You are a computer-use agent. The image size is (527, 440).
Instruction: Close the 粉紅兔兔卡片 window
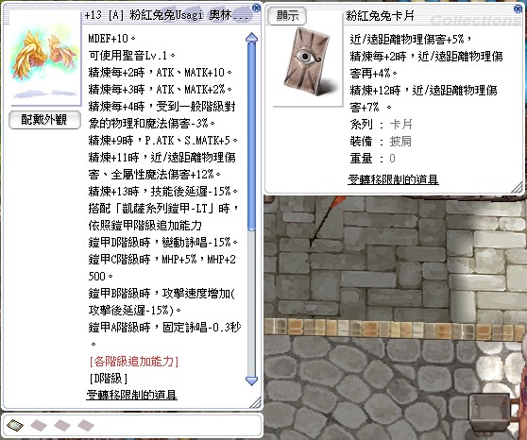pyautogui.click(x=518, y=9)
